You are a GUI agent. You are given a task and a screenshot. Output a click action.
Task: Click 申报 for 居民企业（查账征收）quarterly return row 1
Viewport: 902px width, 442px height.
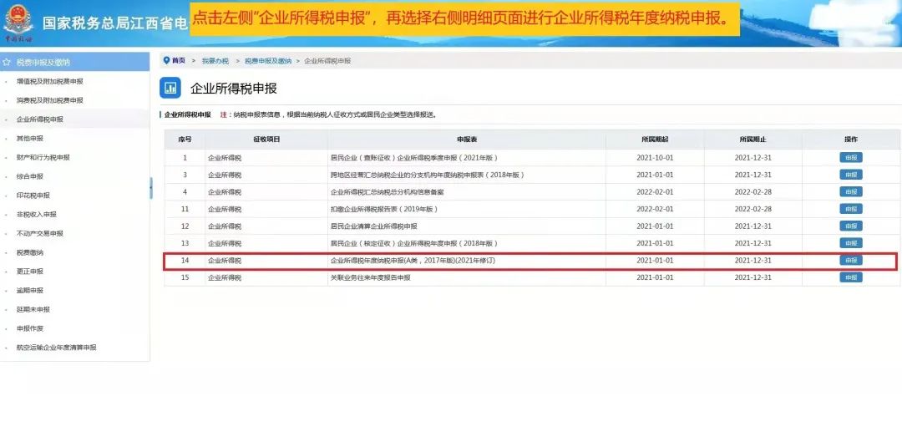[x=850, y=157]
